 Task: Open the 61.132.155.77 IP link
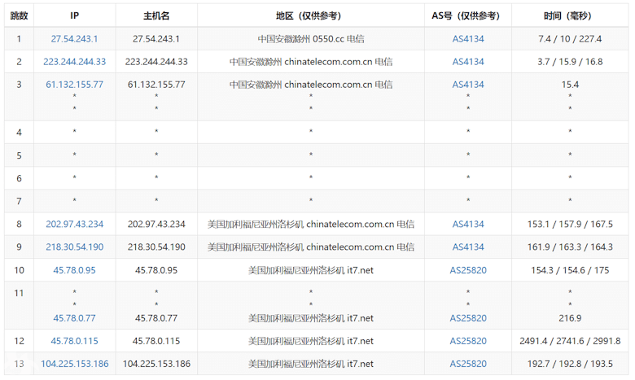(x=74, y=84)
